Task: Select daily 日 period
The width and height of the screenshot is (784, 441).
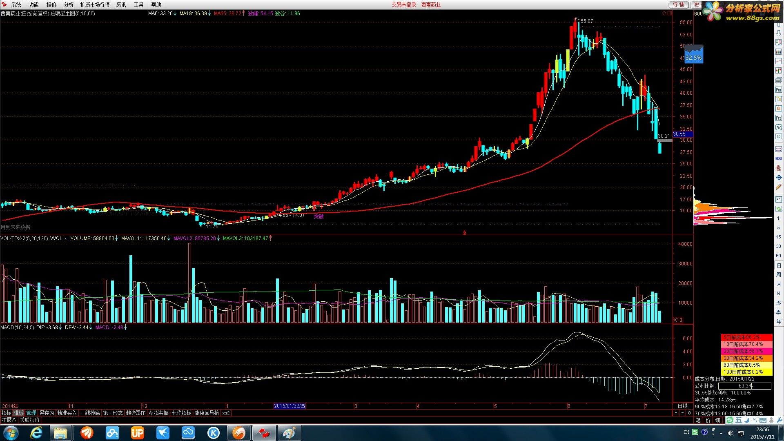Action: (778, 265)
